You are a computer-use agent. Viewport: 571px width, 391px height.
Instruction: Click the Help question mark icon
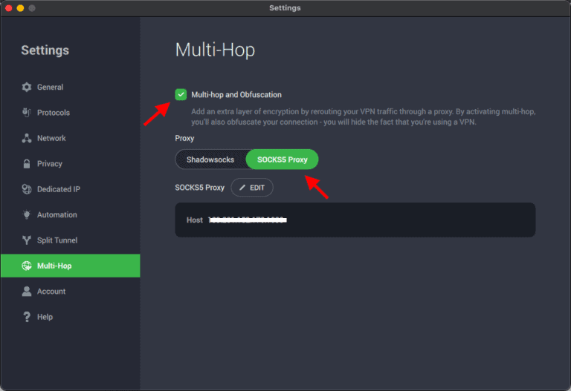click(x=27, y=317)
